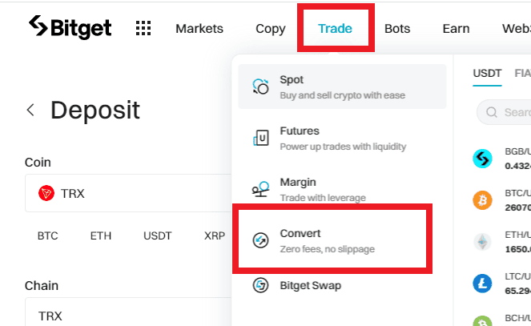This screenshot has width=531, height=326.
Task: Click the Bitget logo
Action: (x=70, y=27)
